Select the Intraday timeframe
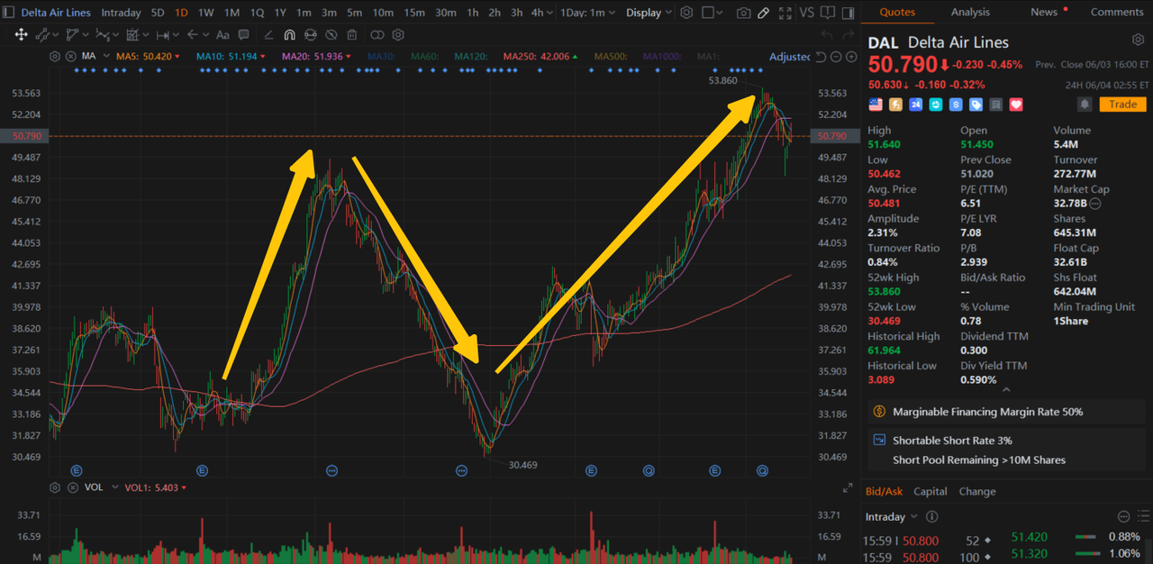The height and width of the screenshot is (564, 1153). pos(121,13)
